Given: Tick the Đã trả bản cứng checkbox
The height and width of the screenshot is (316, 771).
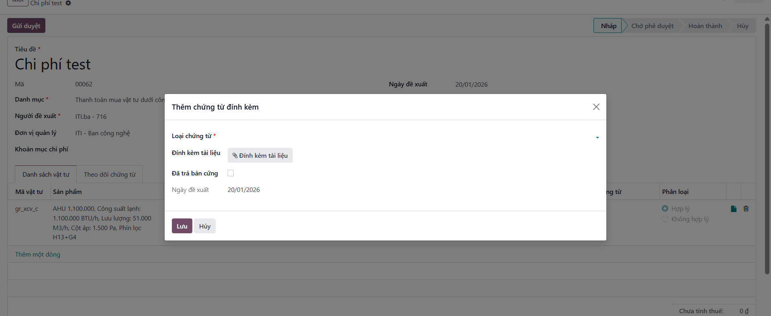Looking at the screenshot, I should tap(231, 173).
